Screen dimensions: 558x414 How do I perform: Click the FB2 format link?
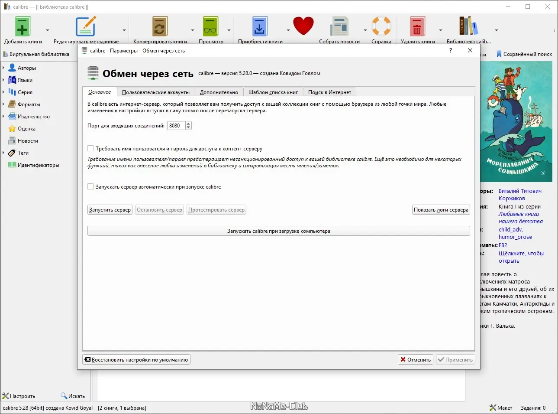click(x=503, y=245)
